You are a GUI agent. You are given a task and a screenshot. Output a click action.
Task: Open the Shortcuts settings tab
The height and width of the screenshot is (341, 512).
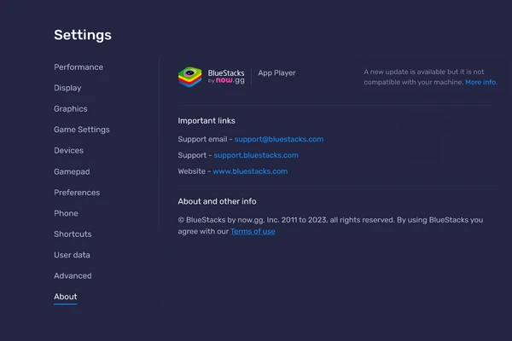73,234
